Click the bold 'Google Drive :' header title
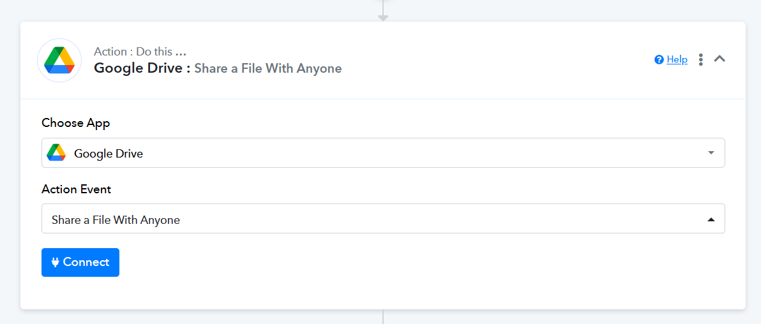Image resolution: width=761 pixels, height=324 pixels. pos(142,68)
